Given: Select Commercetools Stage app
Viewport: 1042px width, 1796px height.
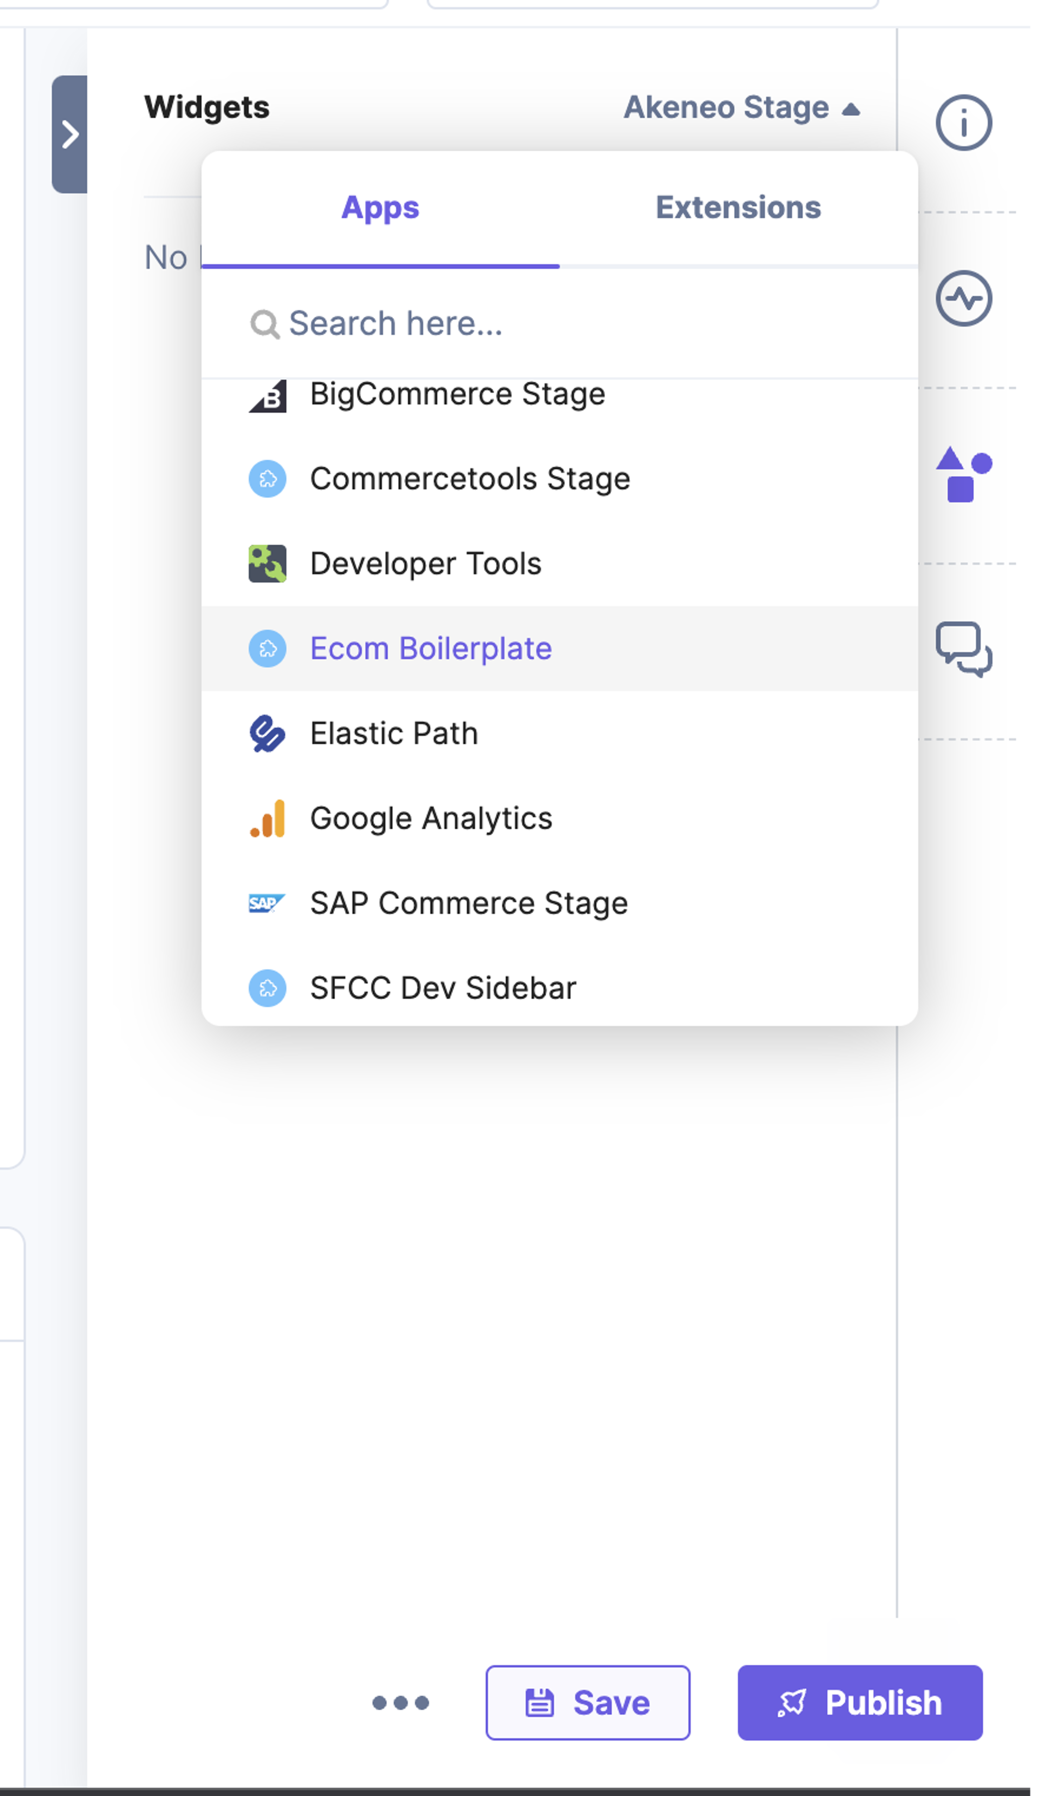Looking at the screenshot, I should [x=560, y=479].
